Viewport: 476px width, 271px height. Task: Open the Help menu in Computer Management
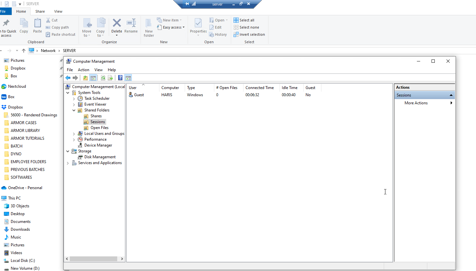click(x=112, y=70)
